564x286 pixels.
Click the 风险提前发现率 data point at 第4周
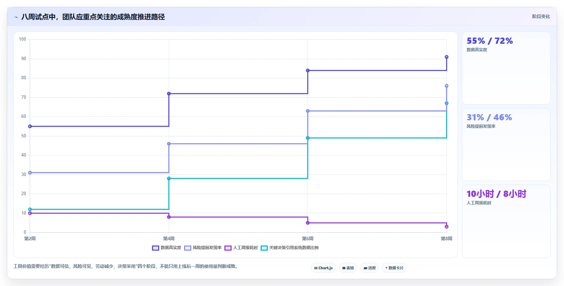coord(169,144)
